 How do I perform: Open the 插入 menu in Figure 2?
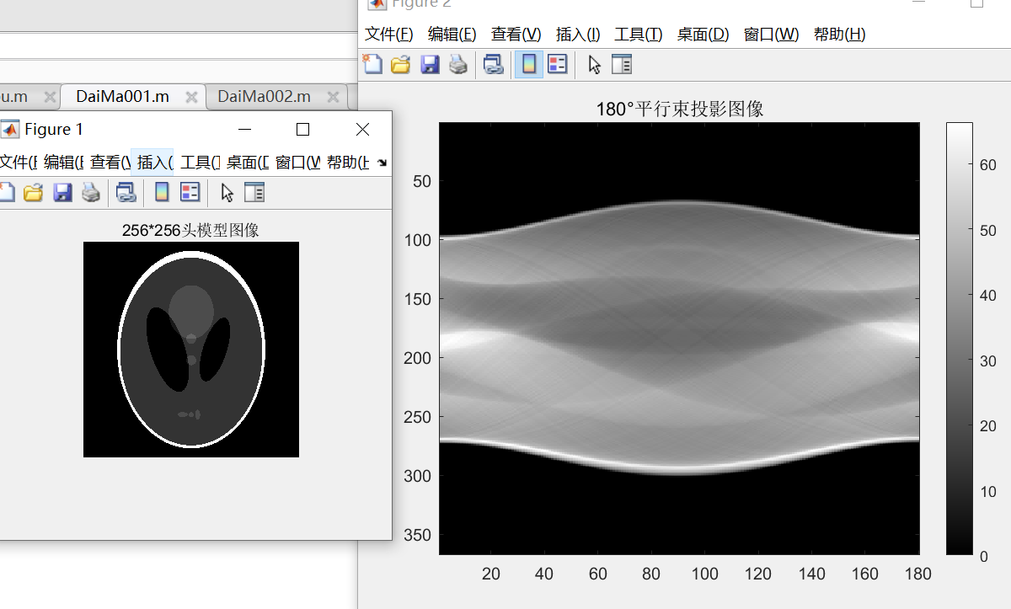(x=577, y=35)
